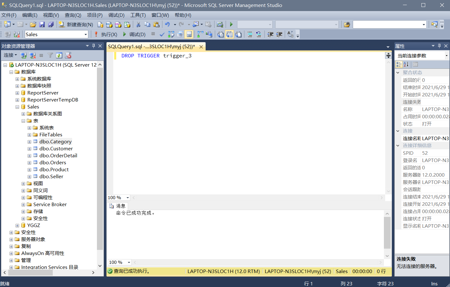
Task: Sort properties alphabetically
Action: 406,64
